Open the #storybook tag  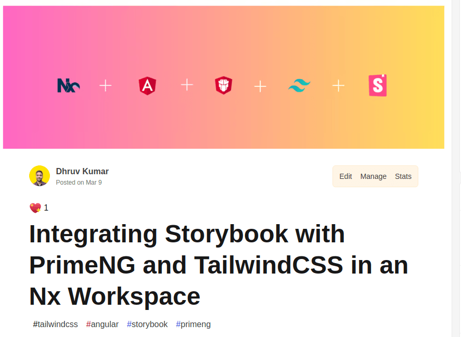[x=147, y=325]
